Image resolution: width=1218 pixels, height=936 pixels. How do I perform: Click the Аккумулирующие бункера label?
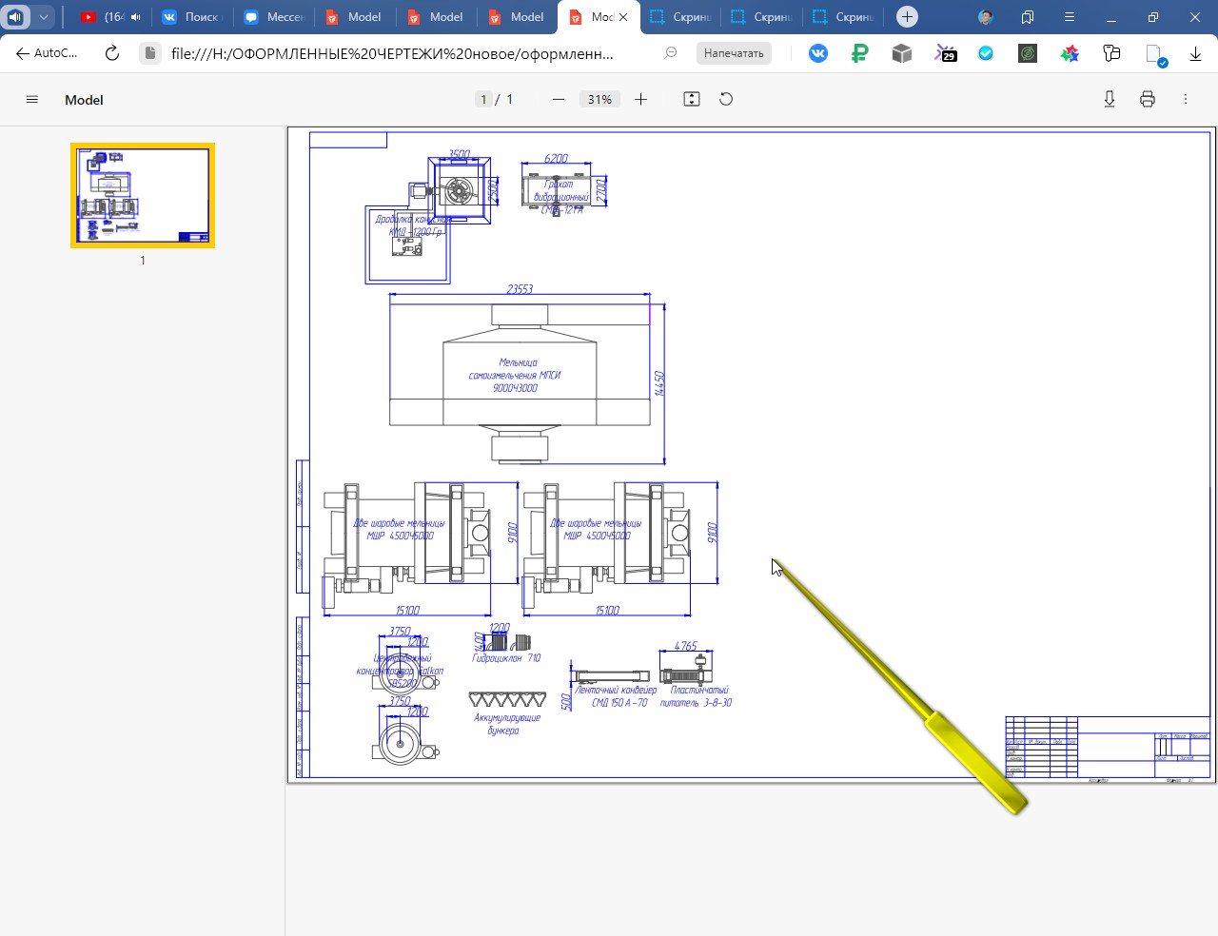coord(507,724)
